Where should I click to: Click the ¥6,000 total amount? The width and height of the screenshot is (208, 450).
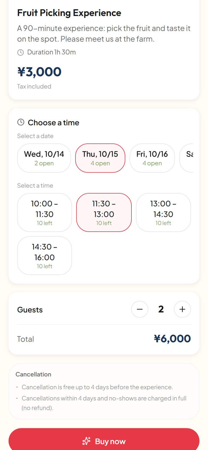(172, 339)
